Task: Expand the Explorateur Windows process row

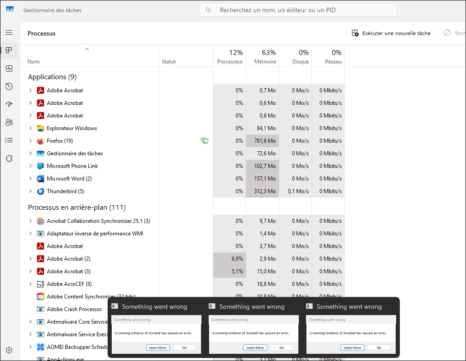Action: tap(30, 128)
